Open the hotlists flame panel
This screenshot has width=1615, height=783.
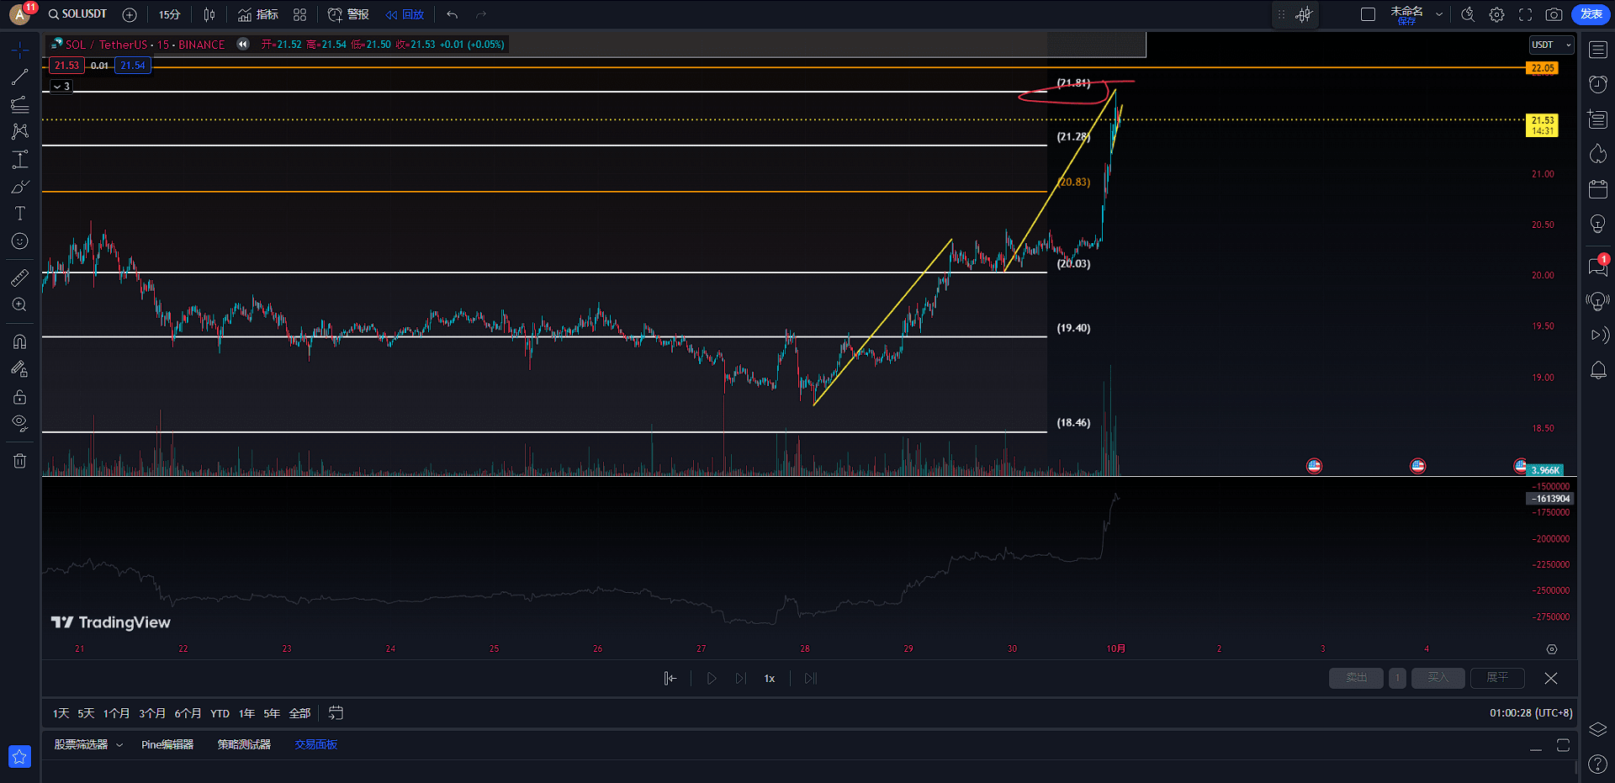(x=1598, y=154)
